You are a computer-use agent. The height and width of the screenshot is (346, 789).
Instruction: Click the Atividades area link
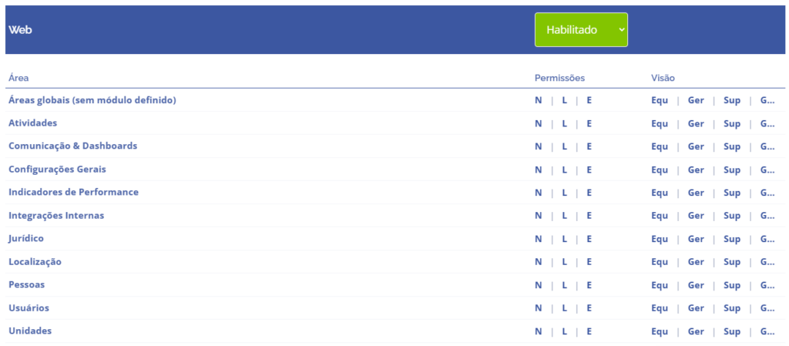point(32,123)
